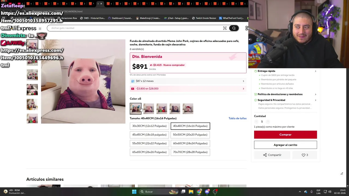349x196 pixels.
Task: Open the jChat • Setup bookmark
Action: (176, 18)
